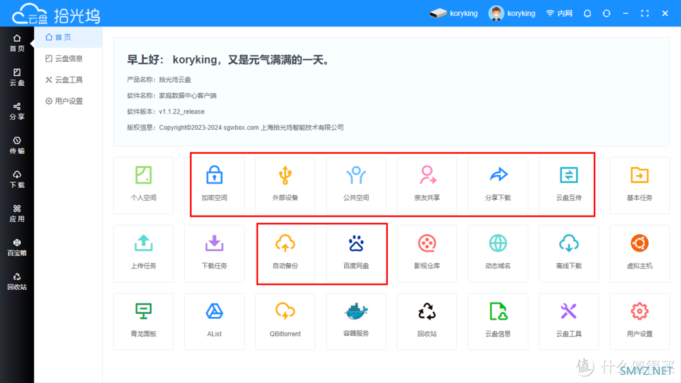Go to 首页 in the black sidebar
This screenshot has height=383, width=681.
coord(17,43)
